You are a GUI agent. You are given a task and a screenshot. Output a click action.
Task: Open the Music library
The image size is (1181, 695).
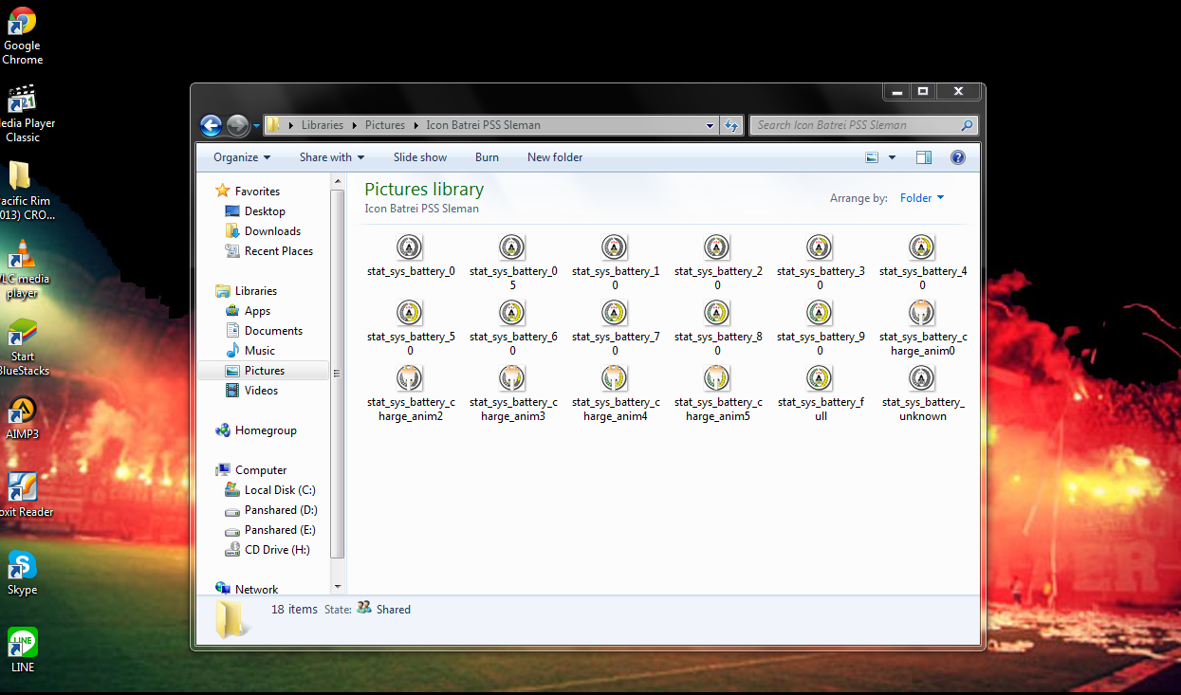[250, 350]
